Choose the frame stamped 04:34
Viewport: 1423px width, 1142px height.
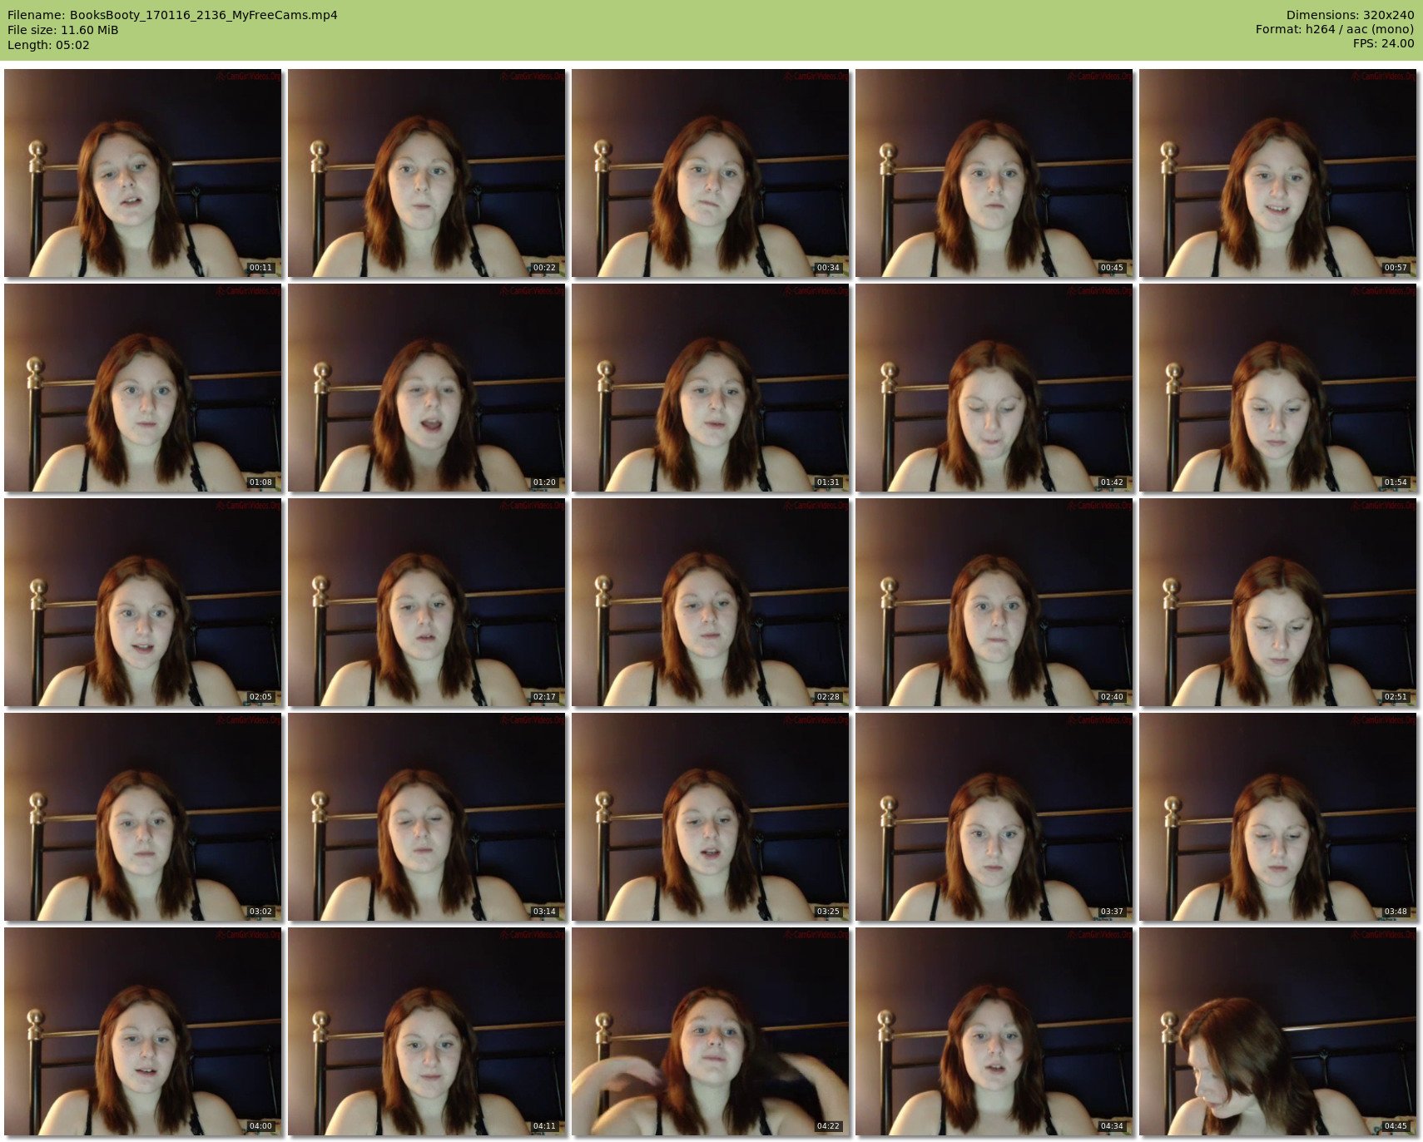(994, 1031)
